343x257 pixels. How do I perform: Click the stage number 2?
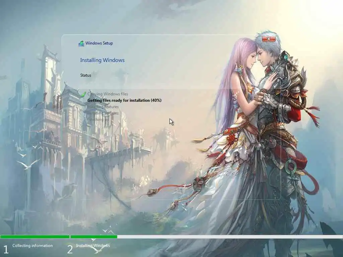click(x=70, y=250)
